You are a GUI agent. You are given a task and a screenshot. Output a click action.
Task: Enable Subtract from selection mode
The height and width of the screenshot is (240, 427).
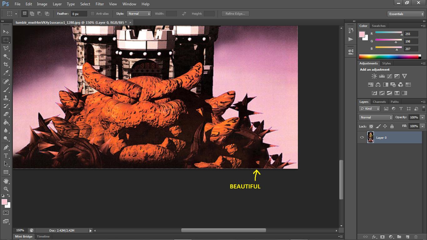pyautogui.click(x=39, y=14)
